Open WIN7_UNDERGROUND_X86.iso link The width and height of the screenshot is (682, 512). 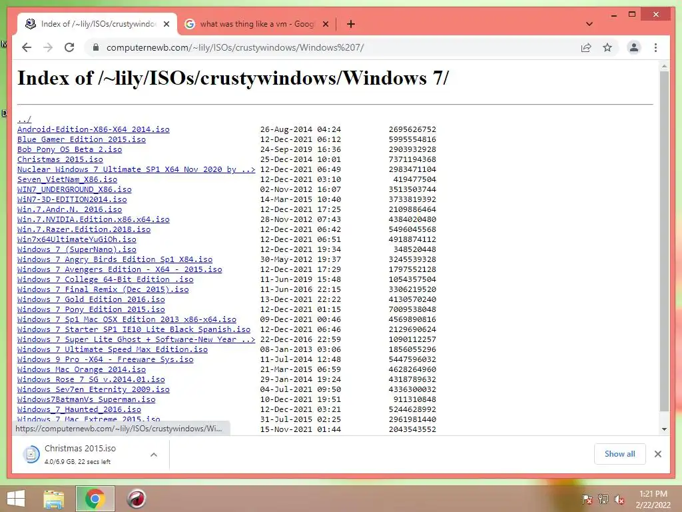click(75, 189)
